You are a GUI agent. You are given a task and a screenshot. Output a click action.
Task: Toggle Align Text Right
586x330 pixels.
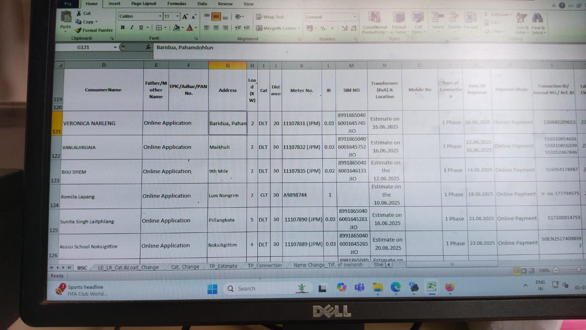225,28
